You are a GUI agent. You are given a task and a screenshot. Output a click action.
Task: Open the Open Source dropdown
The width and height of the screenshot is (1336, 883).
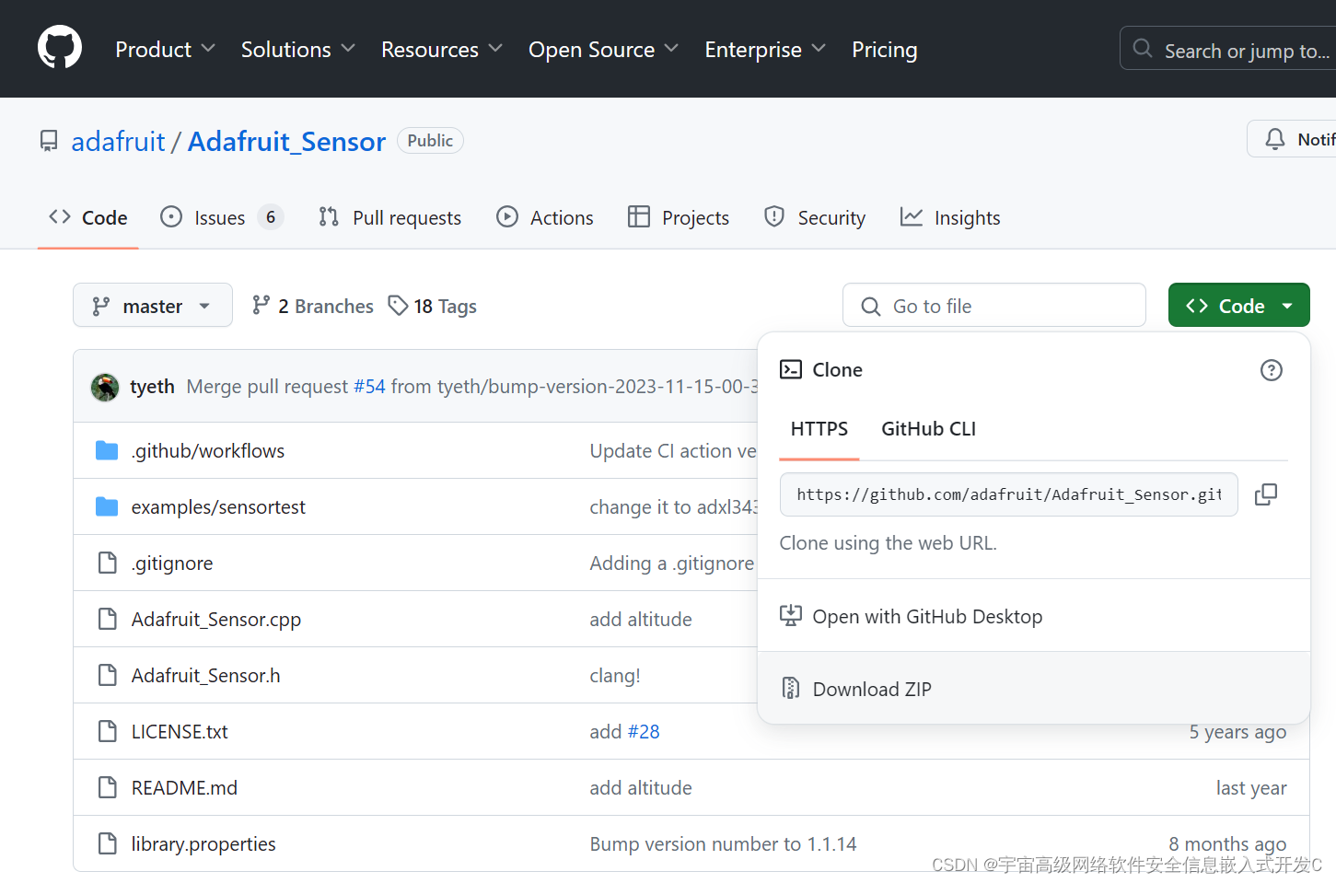[x=604, y=49]
